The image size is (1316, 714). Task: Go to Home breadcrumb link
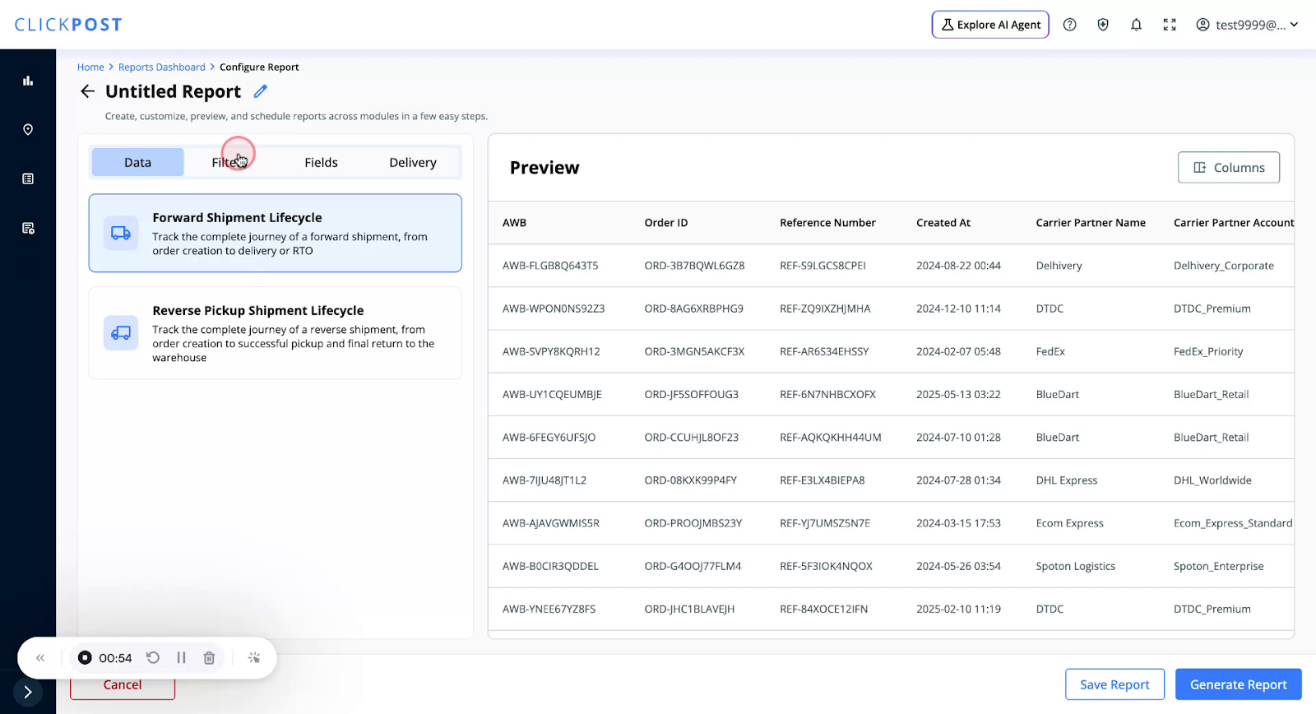point(90,67)
